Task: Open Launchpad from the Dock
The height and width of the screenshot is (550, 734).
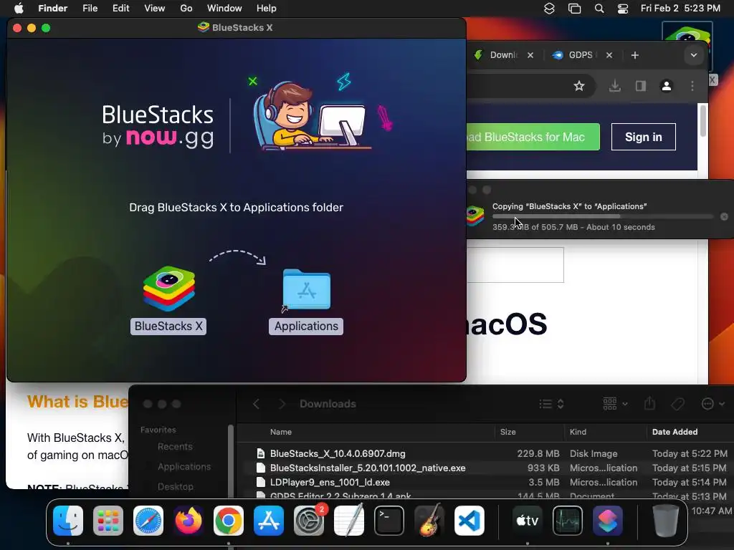Action: [108, 521]
